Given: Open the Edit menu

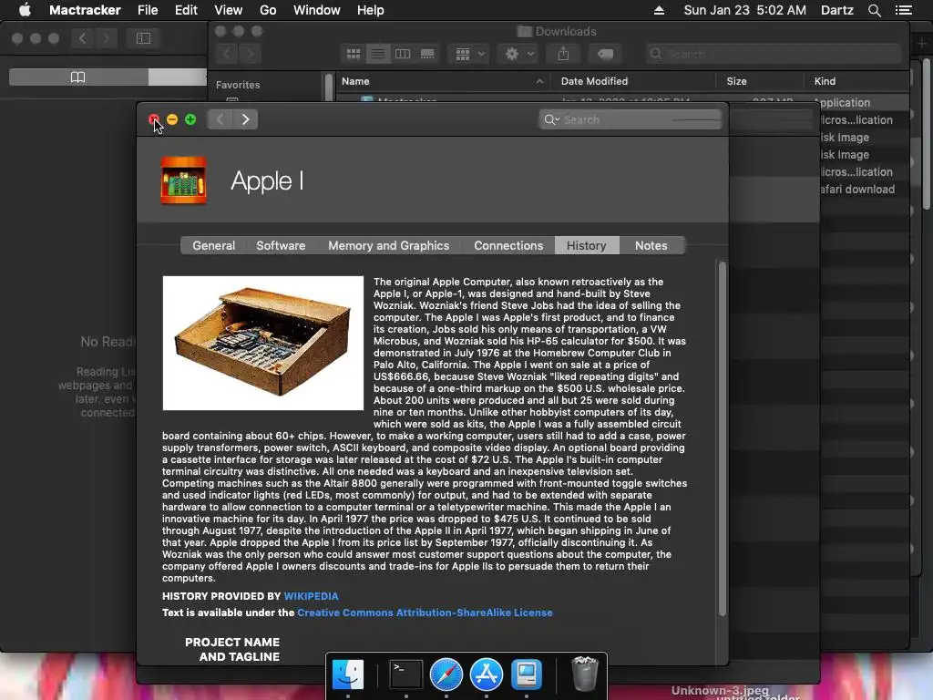Looking at the screenshot, I should click(186, 10).
